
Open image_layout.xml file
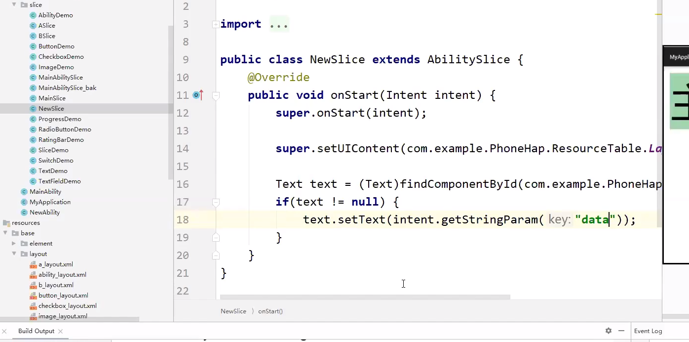63,316
